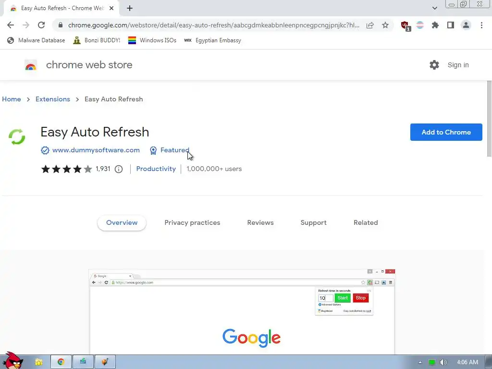
Task: Click the forward navigation arrow
Action: [x=26, y=25]
